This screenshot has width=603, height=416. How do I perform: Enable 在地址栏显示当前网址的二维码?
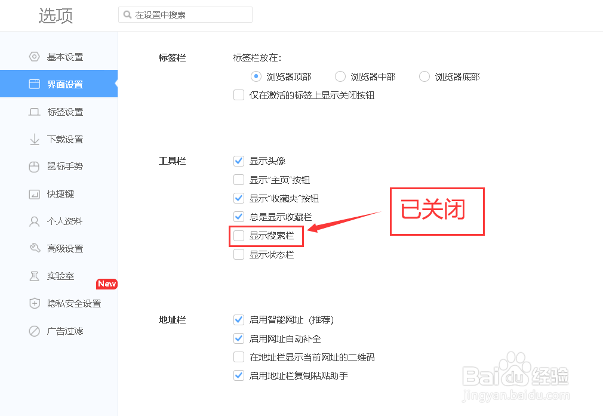coord(239,357)
